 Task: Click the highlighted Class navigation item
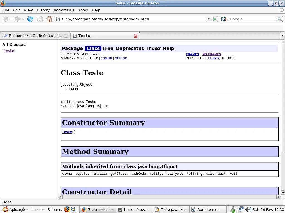[93, 48]
